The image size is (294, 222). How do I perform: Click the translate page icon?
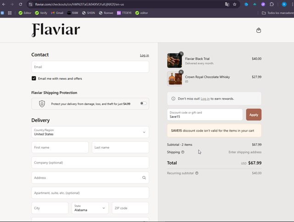tap(227, 4)
